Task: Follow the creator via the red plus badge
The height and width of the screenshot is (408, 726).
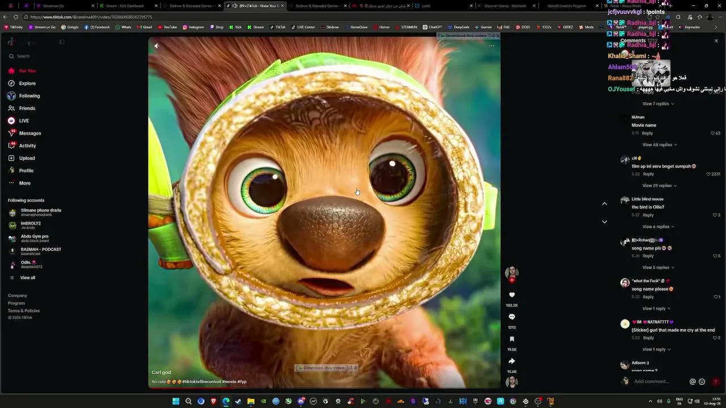Action: tap(512, 280)
